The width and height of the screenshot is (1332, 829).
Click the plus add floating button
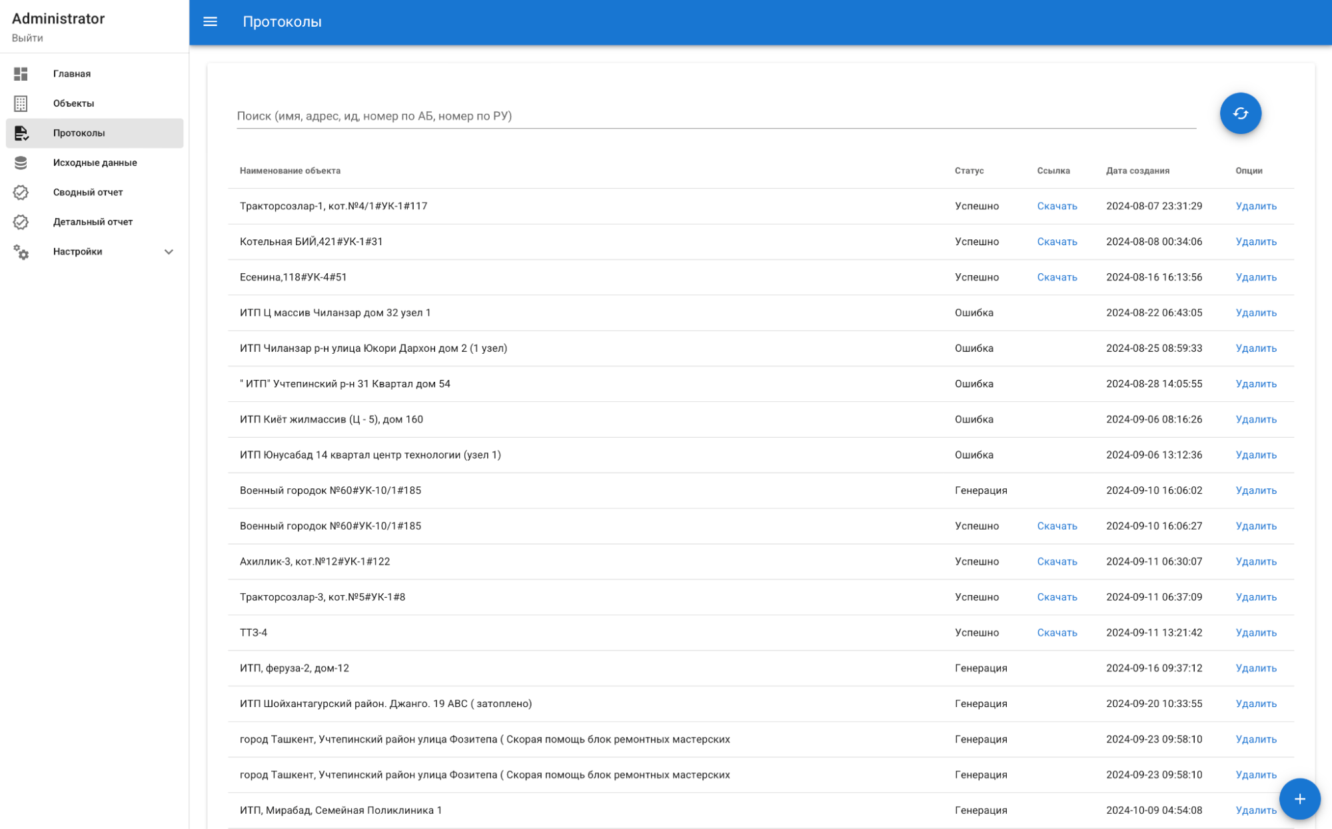click(x=1299, y=798)
